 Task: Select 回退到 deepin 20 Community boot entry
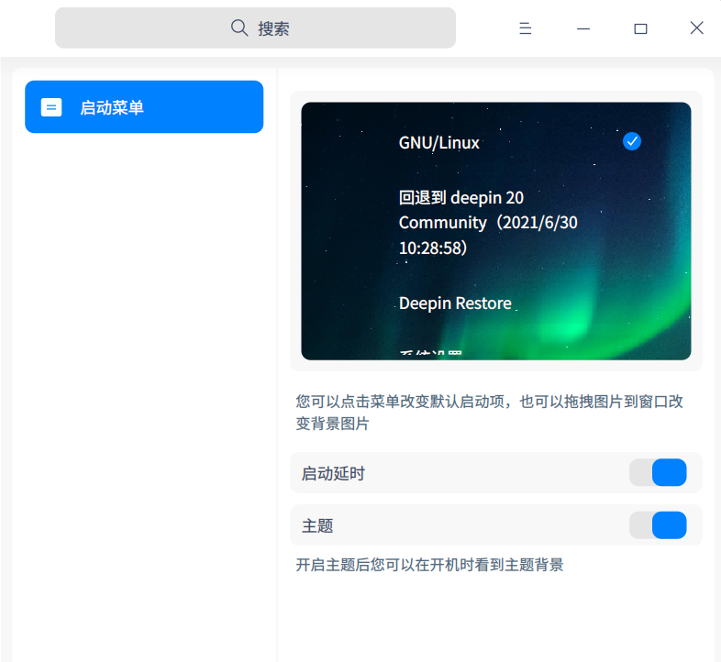click(488, 223)
